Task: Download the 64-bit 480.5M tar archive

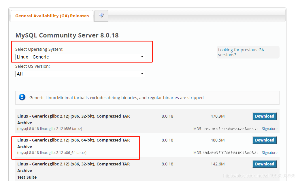Action: click(x=265, y=140)
